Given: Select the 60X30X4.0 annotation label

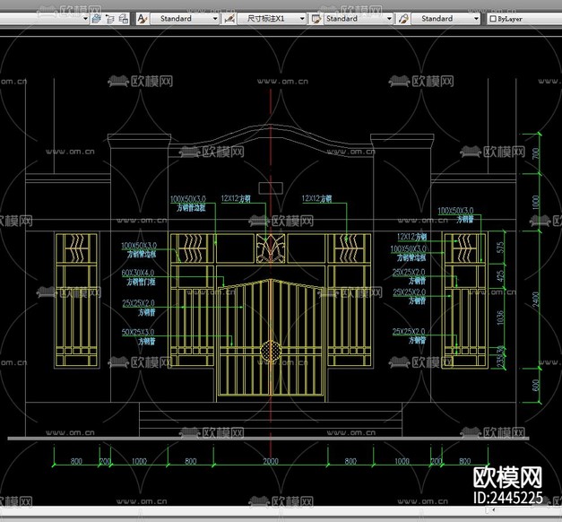Looking at the screenshot, I should (x=138, y=273).
